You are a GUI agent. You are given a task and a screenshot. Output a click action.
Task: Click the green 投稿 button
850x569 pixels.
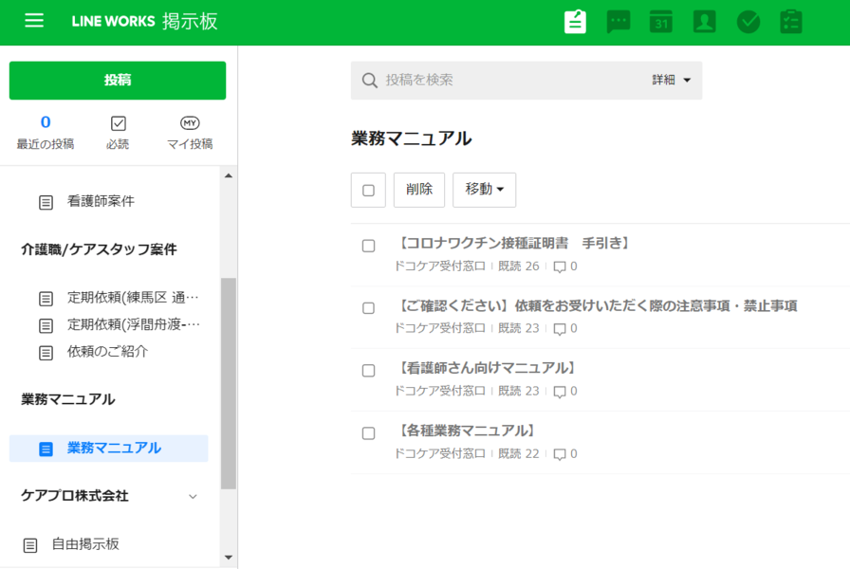pos(118,81)
